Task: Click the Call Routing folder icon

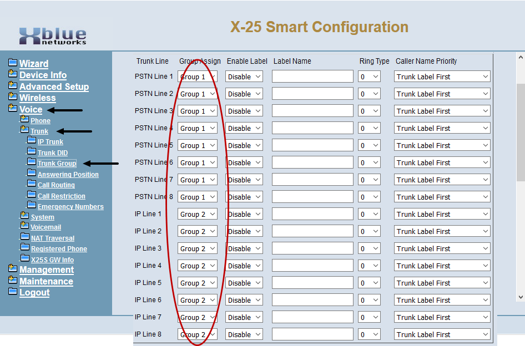Action: click(x=32, y=184)
